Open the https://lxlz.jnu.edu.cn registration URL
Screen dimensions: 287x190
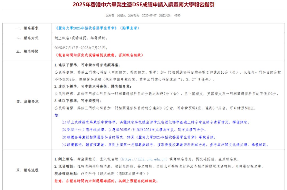[144, 159]
